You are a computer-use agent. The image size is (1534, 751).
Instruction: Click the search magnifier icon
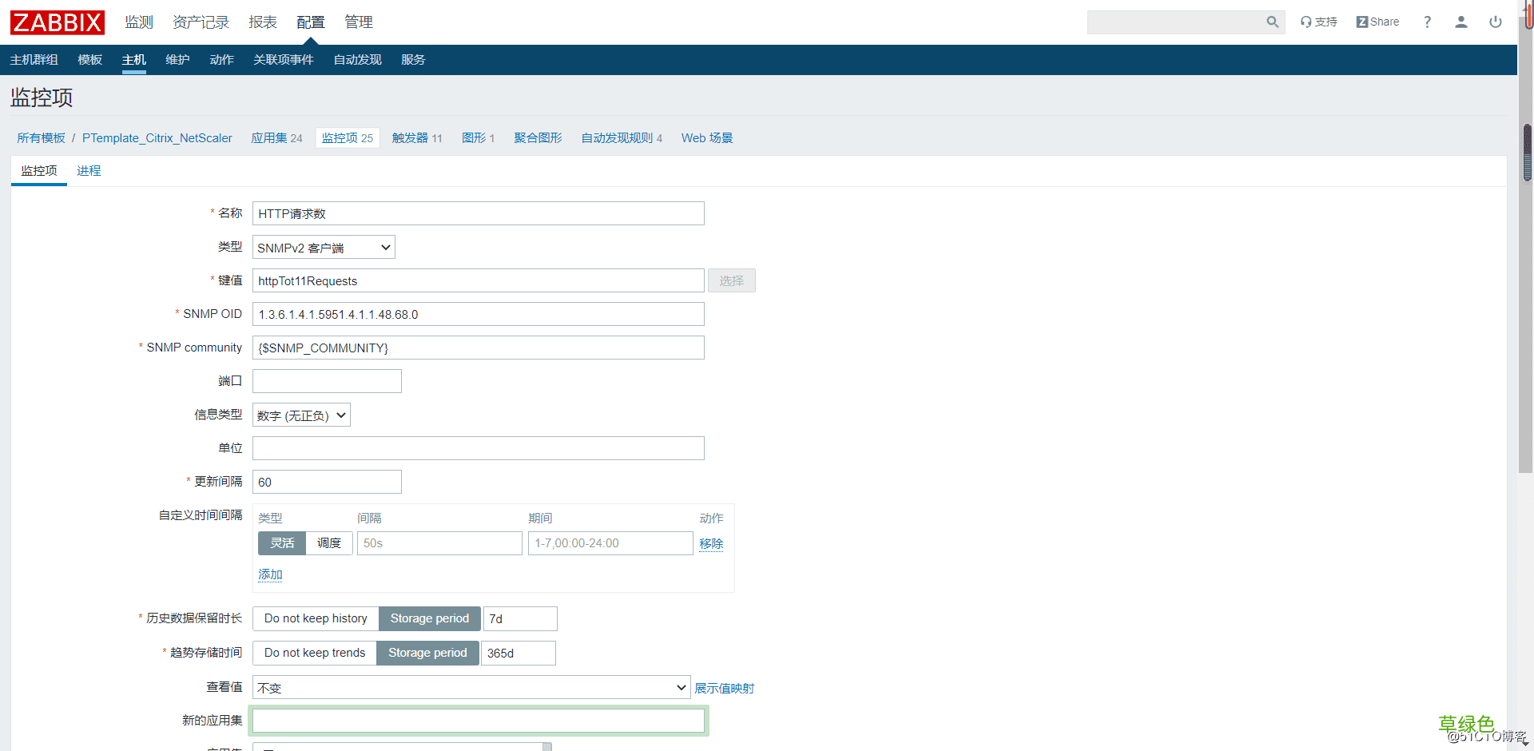[x=1272, y=22]
